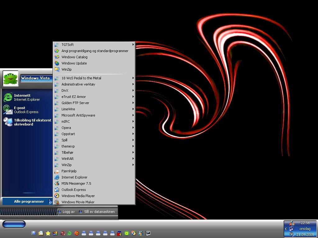Open the WinZip folder with submenu arrow
318x238 pixels.
tap(94, 165)
